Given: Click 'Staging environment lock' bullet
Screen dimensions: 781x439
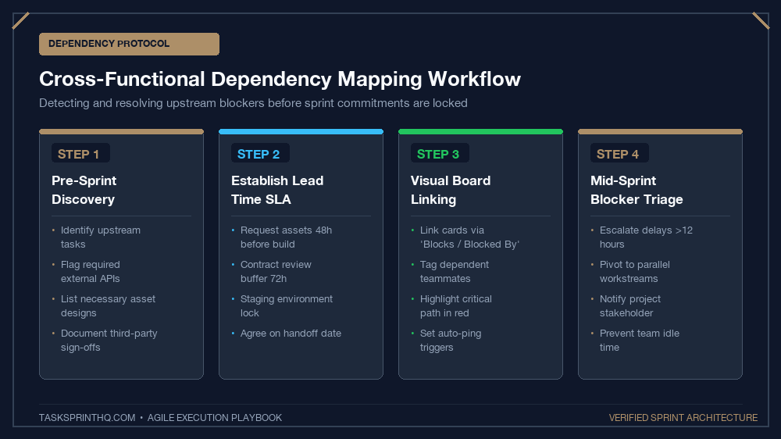Looking at the screenshot, I should click(x=287, y=306).
